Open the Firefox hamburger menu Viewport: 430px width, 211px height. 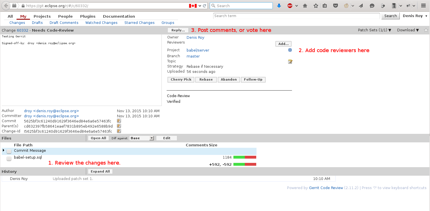[423, 6]
